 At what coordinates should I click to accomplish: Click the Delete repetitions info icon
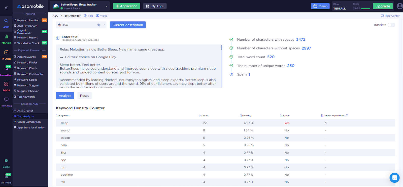347,115
